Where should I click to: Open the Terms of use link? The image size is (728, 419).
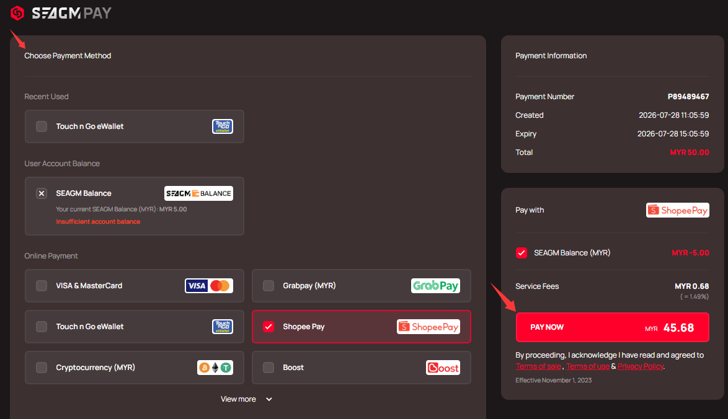tap(587, 366)
